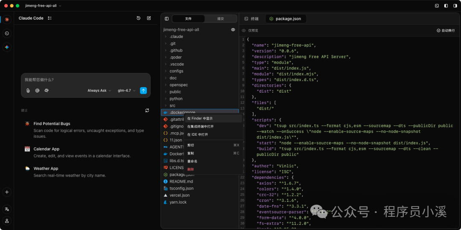Screen dimensions: 461x230
Task: Choose 在集成终端中打开 from context menu
Action: [213, 127]
